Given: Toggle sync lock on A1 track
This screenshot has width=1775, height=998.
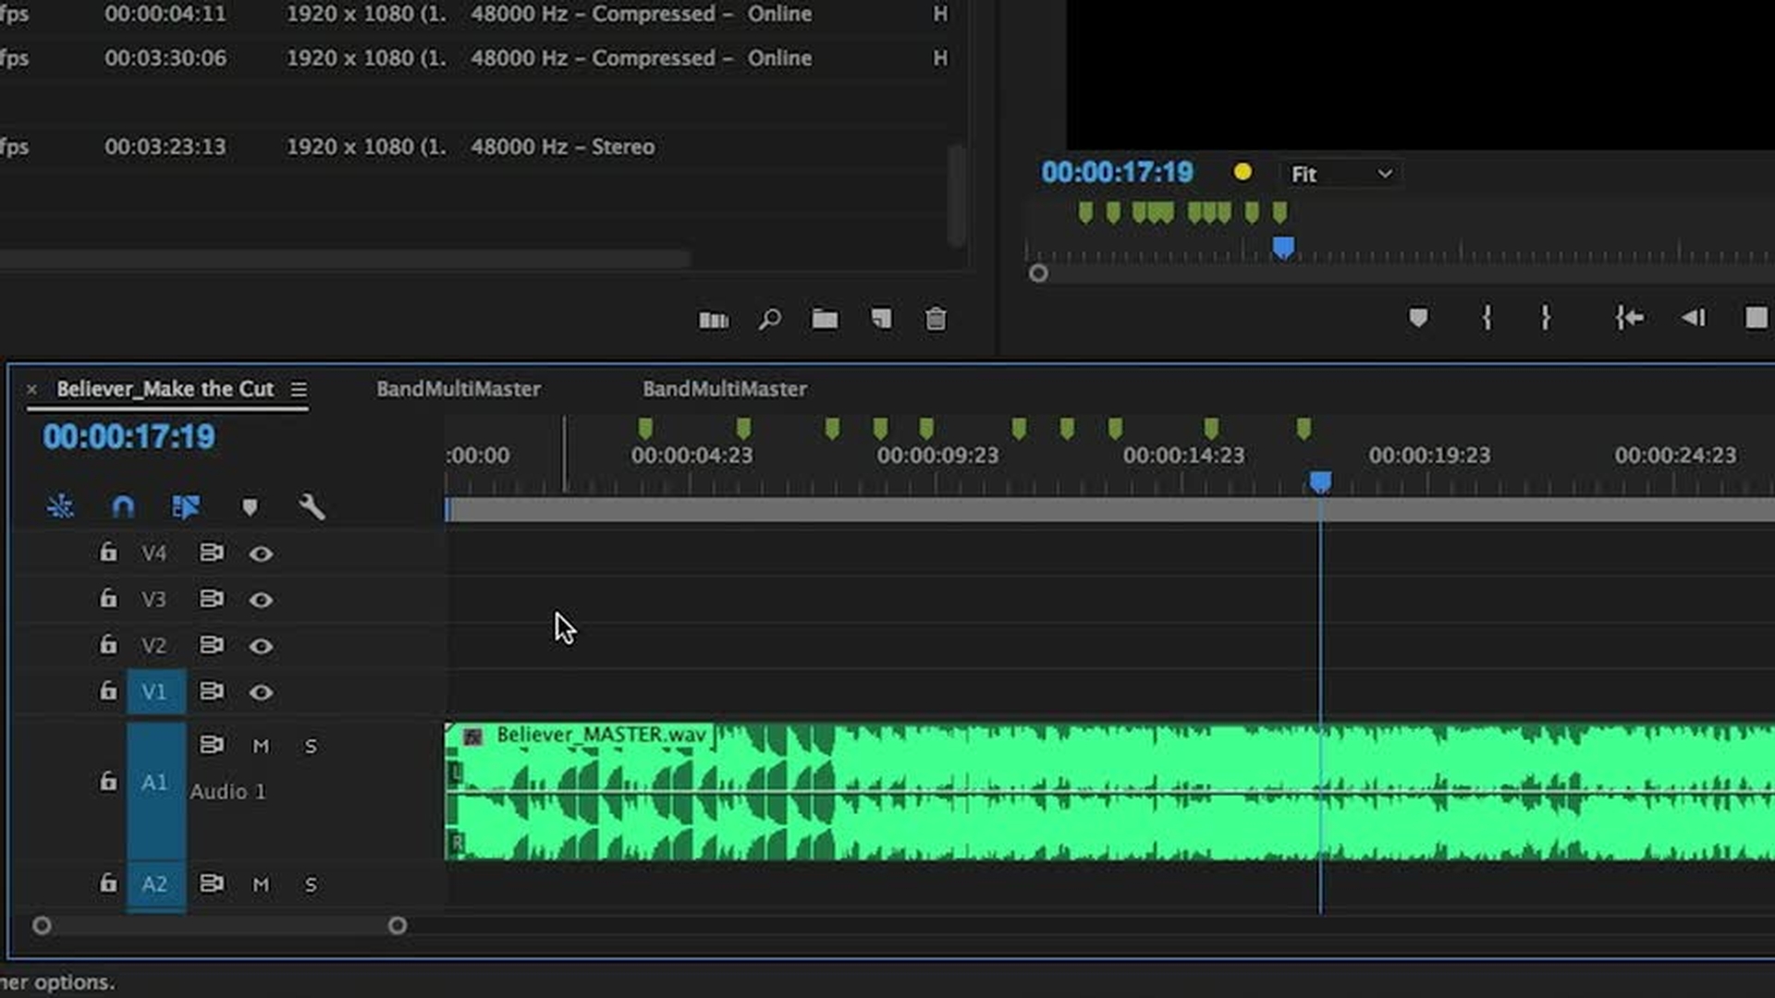Looking at the screenshot, I should point(212,745).
